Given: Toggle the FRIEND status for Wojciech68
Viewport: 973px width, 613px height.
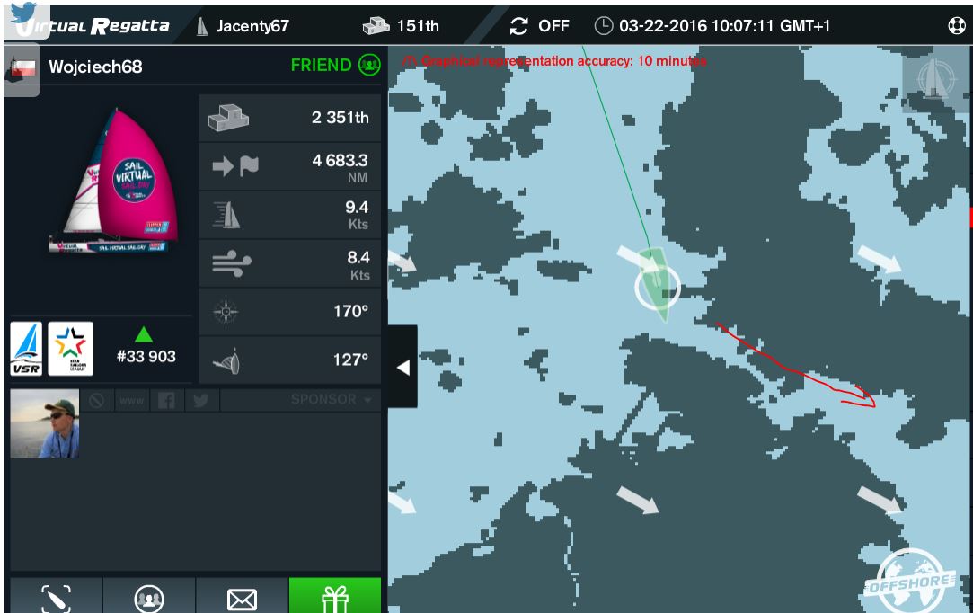Looking at the screenshot, I should (336, 66).
